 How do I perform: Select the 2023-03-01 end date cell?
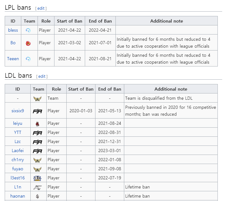click(110, 151)
